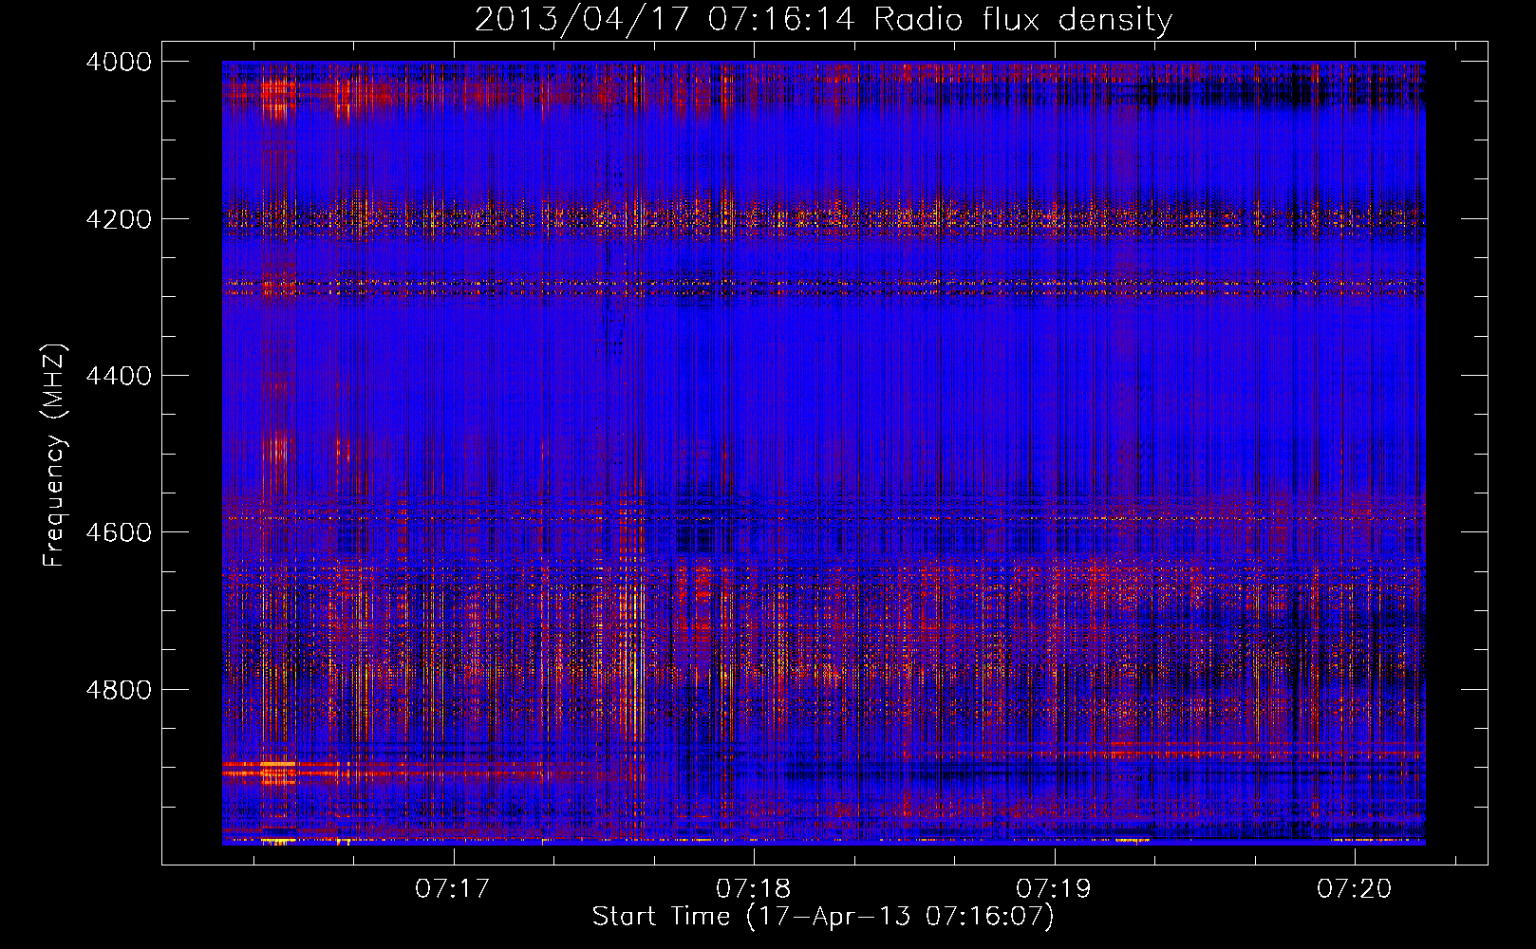Click the 07:19 time tick label
This screenshot has width=1536, height=949.
[1054, 888]
